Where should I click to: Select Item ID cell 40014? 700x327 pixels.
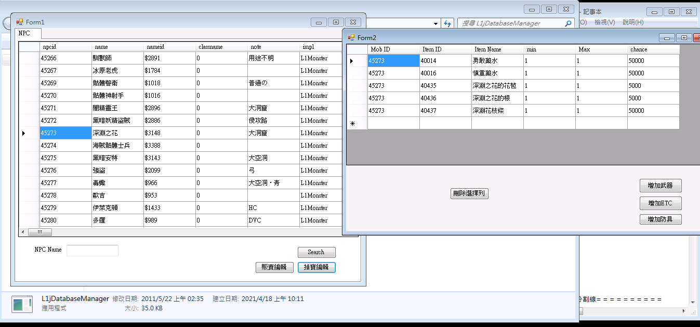pyautogui.click(x=445, y=61)
